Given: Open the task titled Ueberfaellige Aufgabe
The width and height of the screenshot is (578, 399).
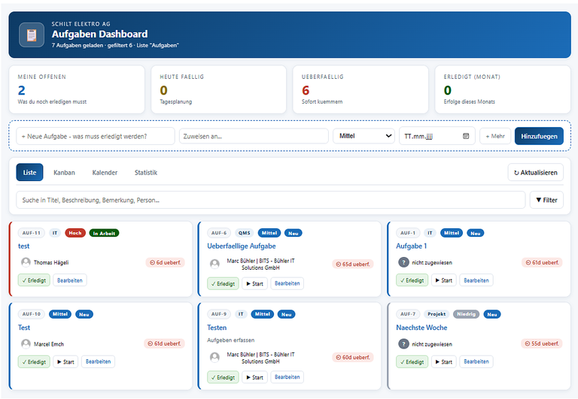Looking at the screenshot, I should point(242,246).
